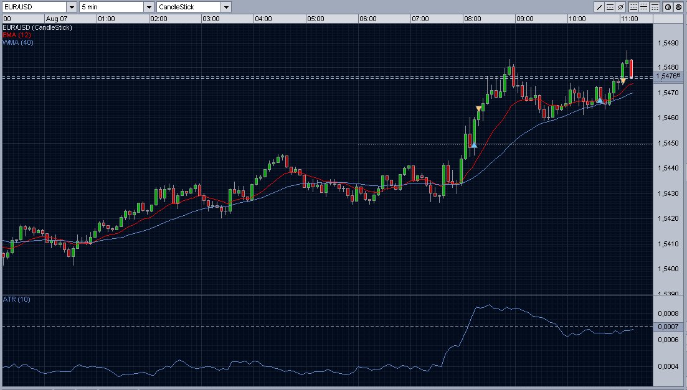Expand the 5 min timeframe dropdown

pyautogui.click(x=148, y=7)
